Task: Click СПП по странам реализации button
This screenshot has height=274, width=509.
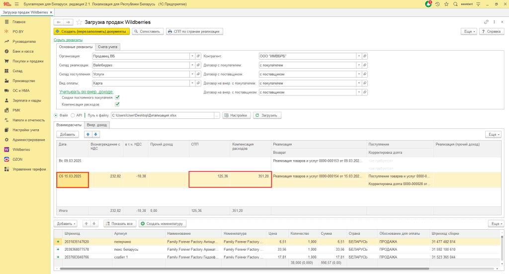Action: click(x=194, y=31)
